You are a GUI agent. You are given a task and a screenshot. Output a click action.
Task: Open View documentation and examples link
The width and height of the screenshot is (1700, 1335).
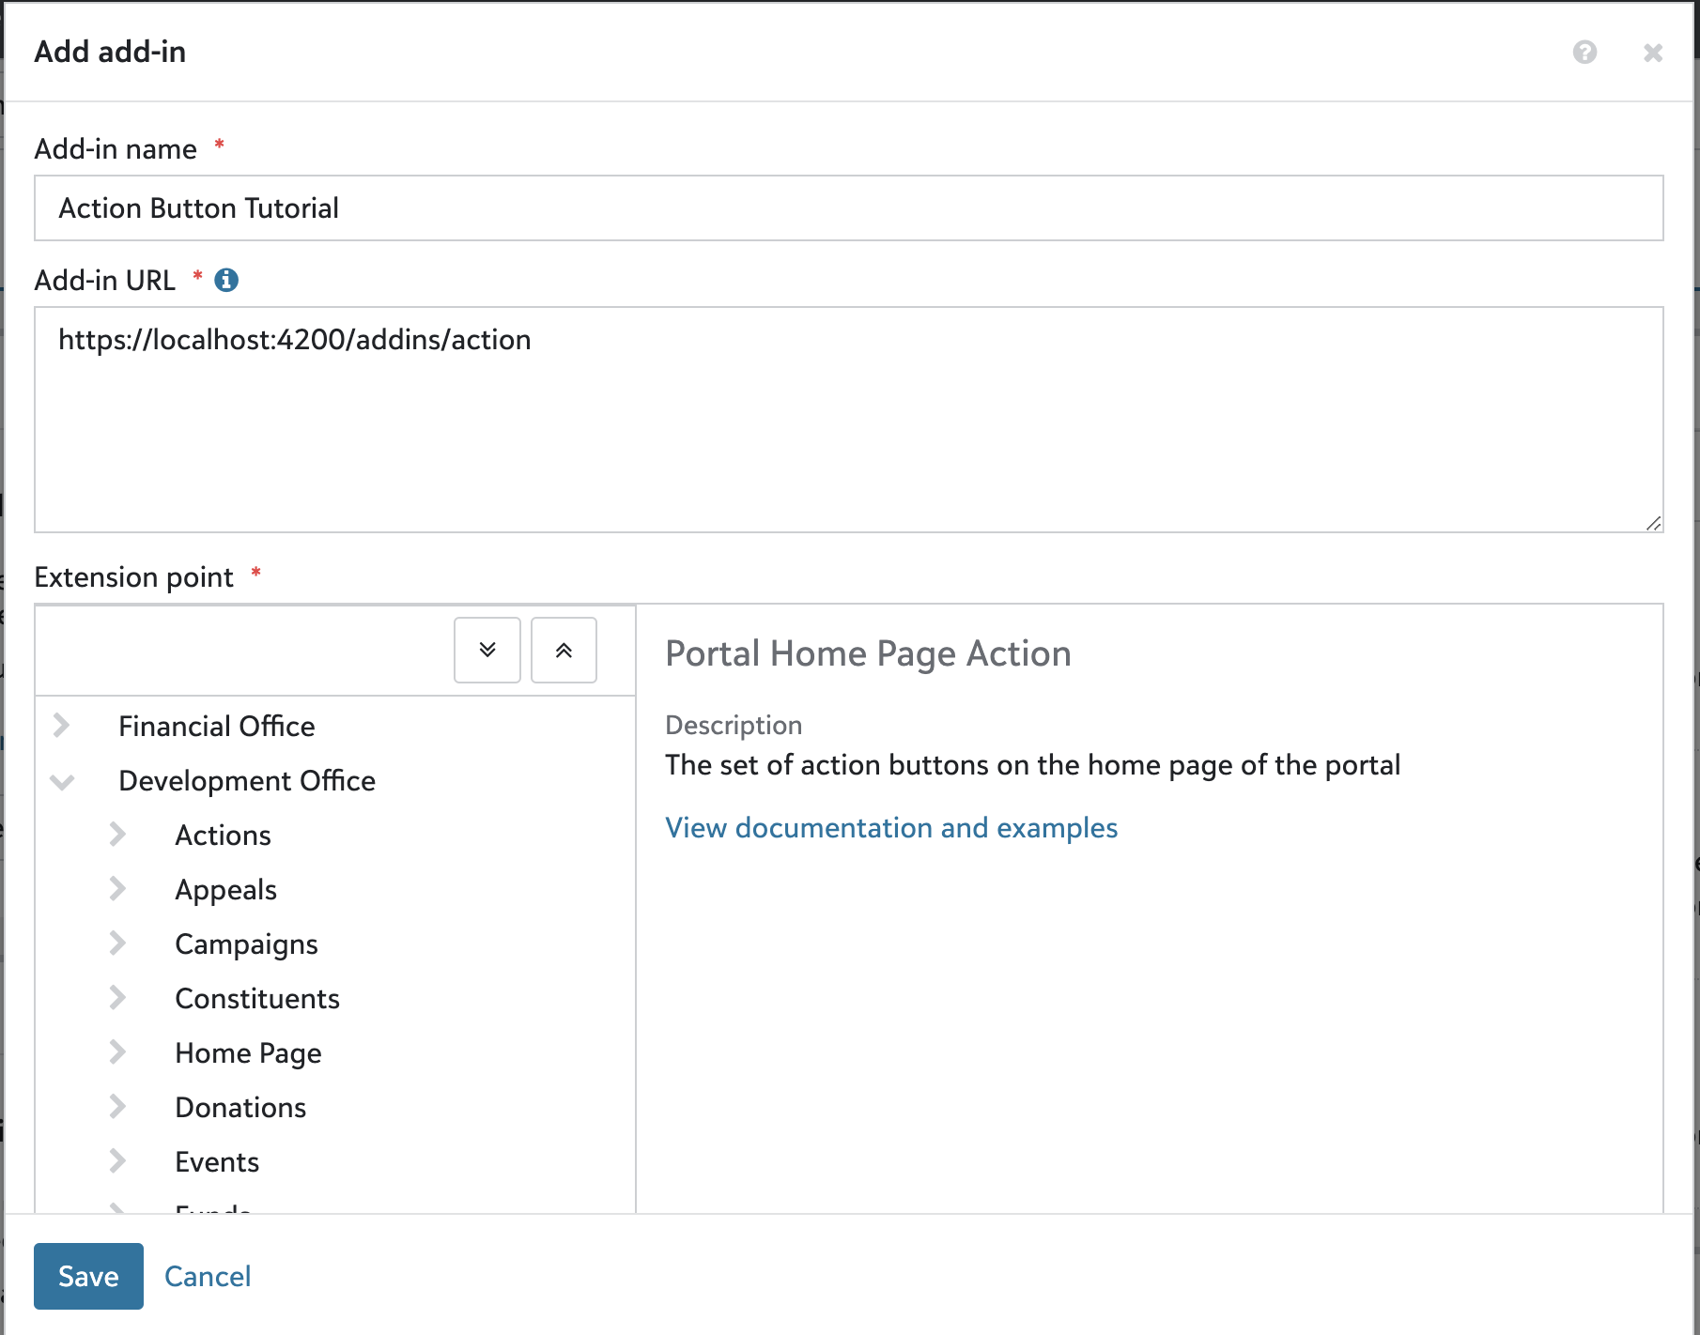coord(890,827)
